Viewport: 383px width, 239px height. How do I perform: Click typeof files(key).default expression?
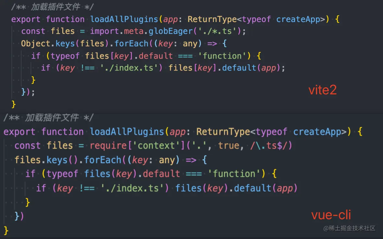tap(113, 174)
